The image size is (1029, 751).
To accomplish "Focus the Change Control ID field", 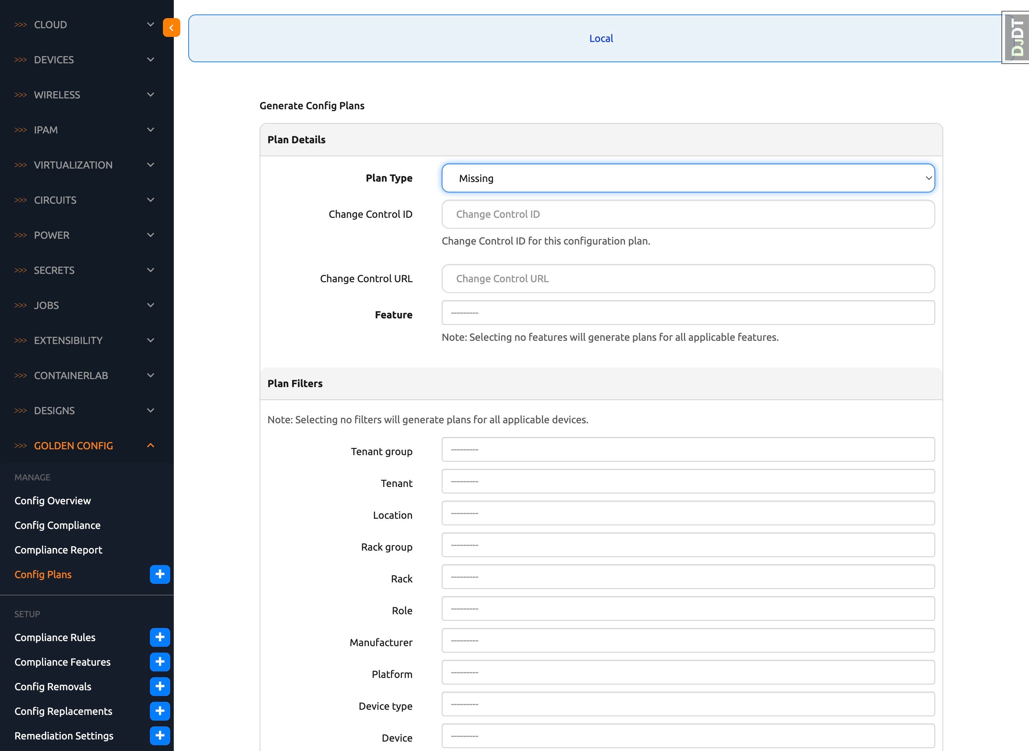I will pyautogui.click(x=687, y=214).
